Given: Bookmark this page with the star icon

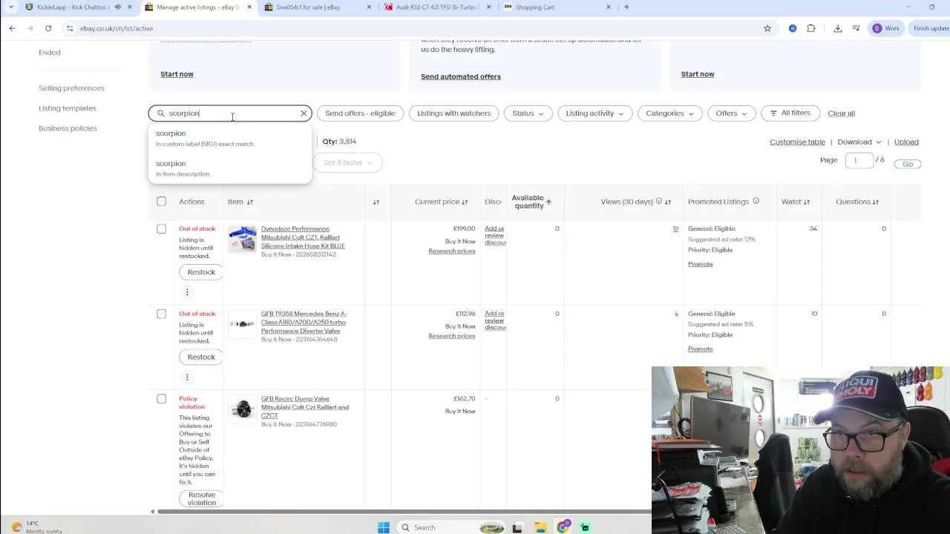Looking at the screenshot, I should 767,28.
